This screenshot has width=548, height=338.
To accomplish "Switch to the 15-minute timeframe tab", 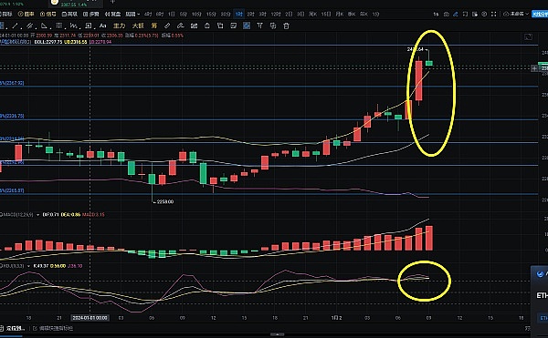I will point(211,15).
